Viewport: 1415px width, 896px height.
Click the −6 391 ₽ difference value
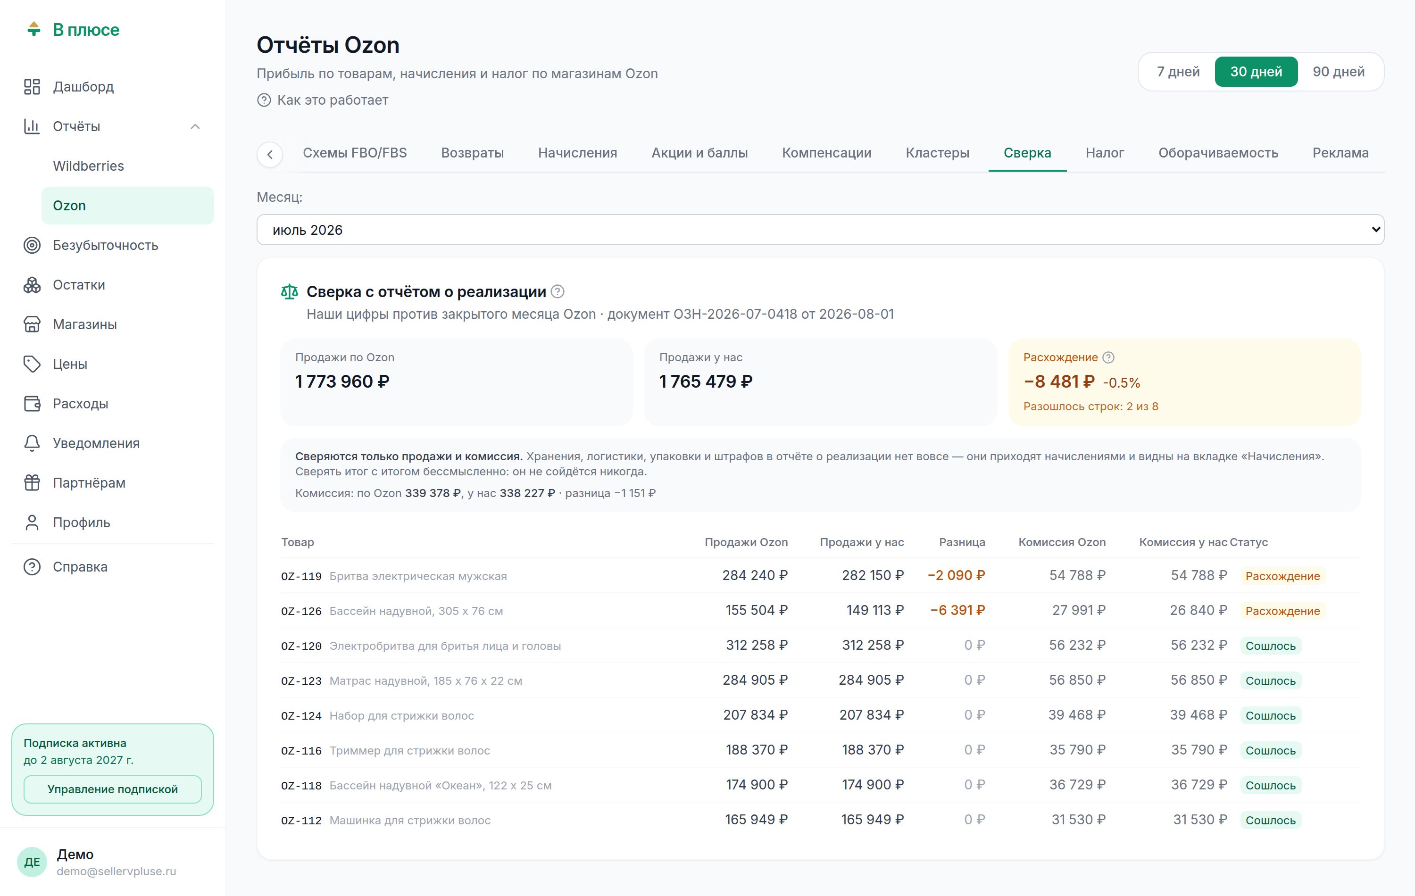pyautogui.click(x=957, y=610)
